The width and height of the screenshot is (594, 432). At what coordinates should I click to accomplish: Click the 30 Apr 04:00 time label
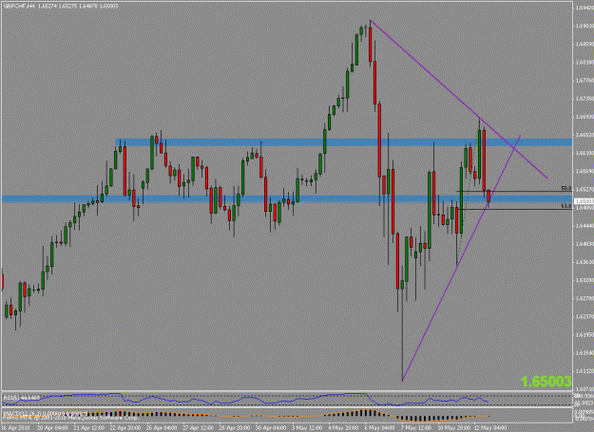tap(271, 428)
